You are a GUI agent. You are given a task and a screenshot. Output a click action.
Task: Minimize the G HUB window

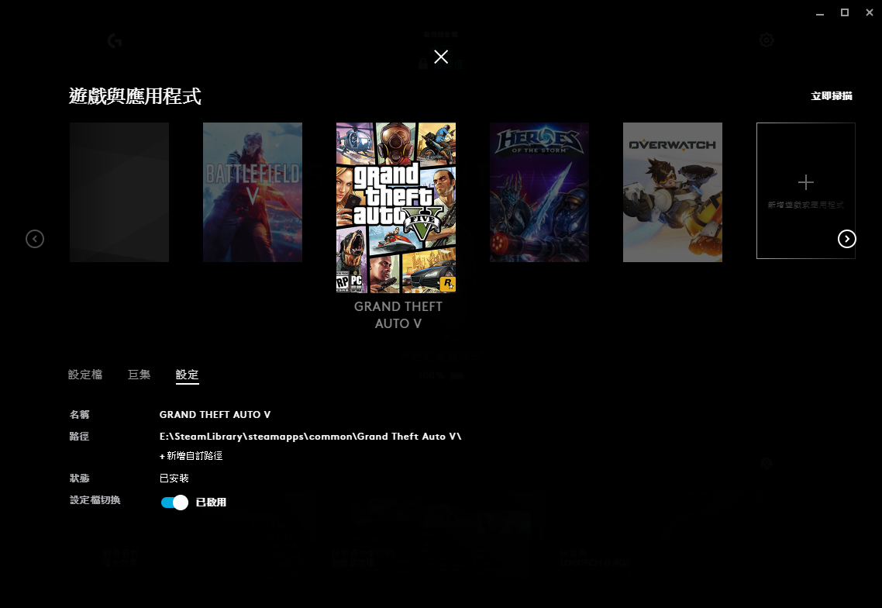coord(820,13)
